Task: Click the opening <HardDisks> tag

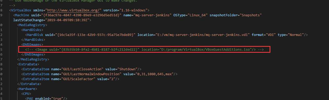Action: click(x=32, y=30)
